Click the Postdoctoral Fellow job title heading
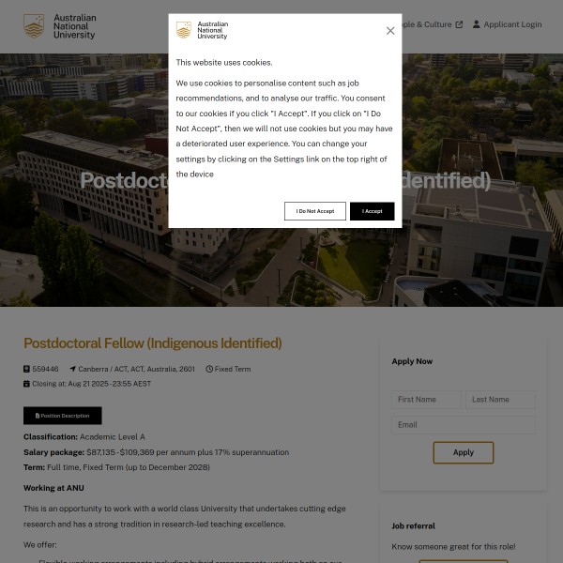Screen dimensions: 563x563 152,343
